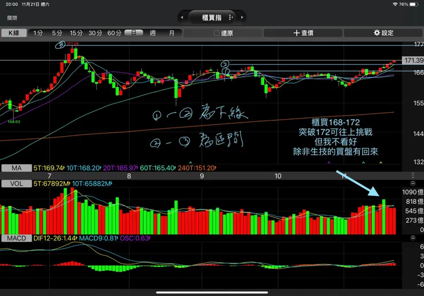Check the Wi-Fi status icon
Image resolution: width=424 pixels, height=296 pixels.
tap(395, 5)
